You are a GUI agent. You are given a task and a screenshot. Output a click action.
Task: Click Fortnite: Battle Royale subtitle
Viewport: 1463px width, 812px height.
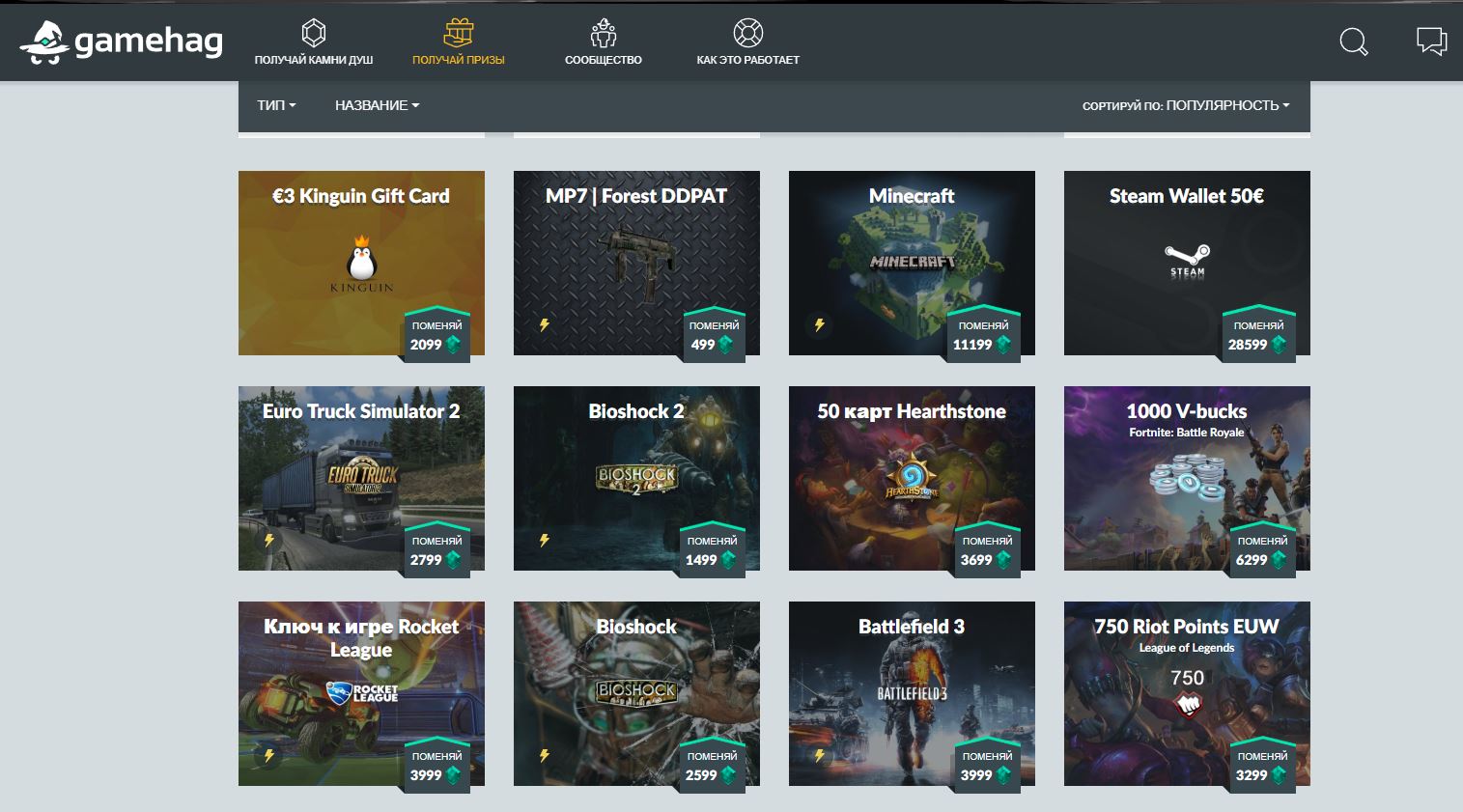(x=1187, y=433)
